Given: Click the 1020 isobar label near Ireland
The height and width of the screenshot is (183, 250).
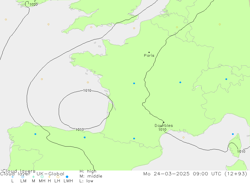Looking at the screenshot, I should [34, 4].
